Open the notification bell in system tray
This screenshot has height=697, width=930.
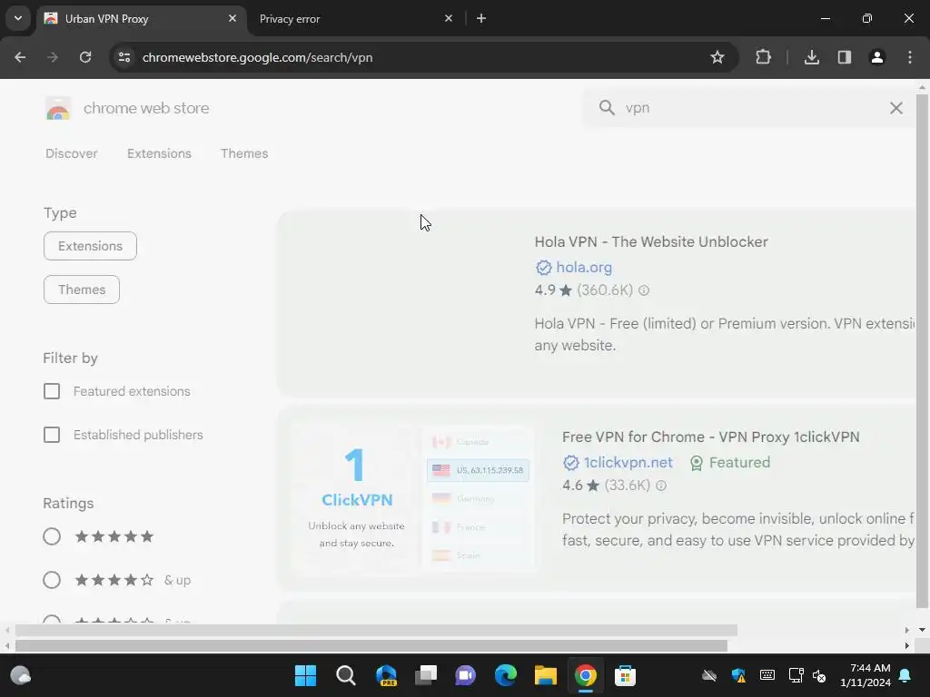[905, 675]
